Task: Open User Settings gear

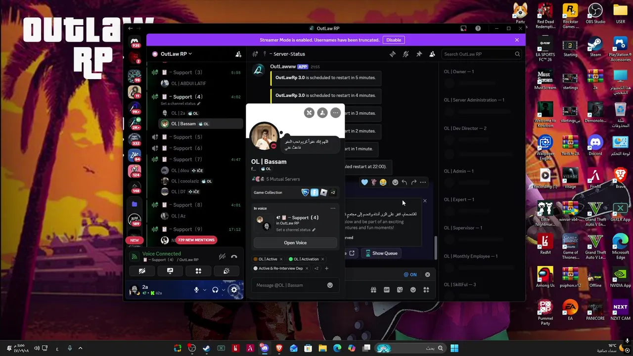Action: pos(234,290)
